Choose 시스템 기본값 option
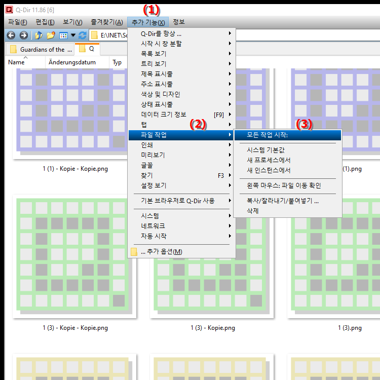380x380 pixels. pyautogui.click(x=288, y=150)
